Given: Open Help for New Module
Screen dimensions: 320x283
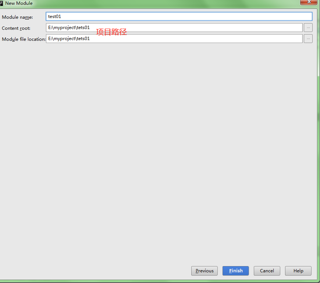Looking at the screenshot, I should [x=298, y=271].
